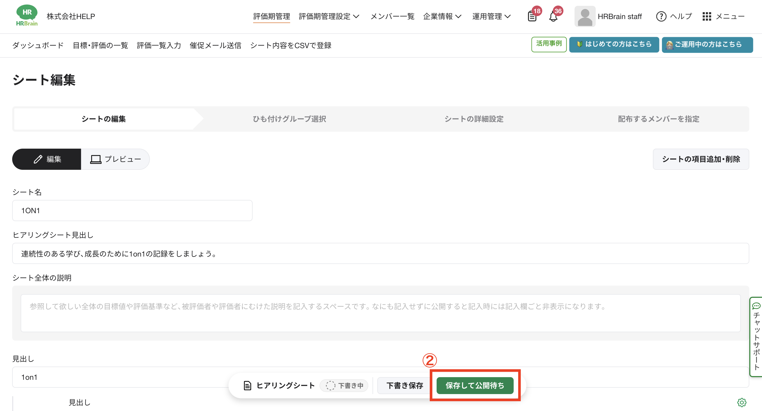
Task: Click the green gear settings icon
Action: pos(742,402)
